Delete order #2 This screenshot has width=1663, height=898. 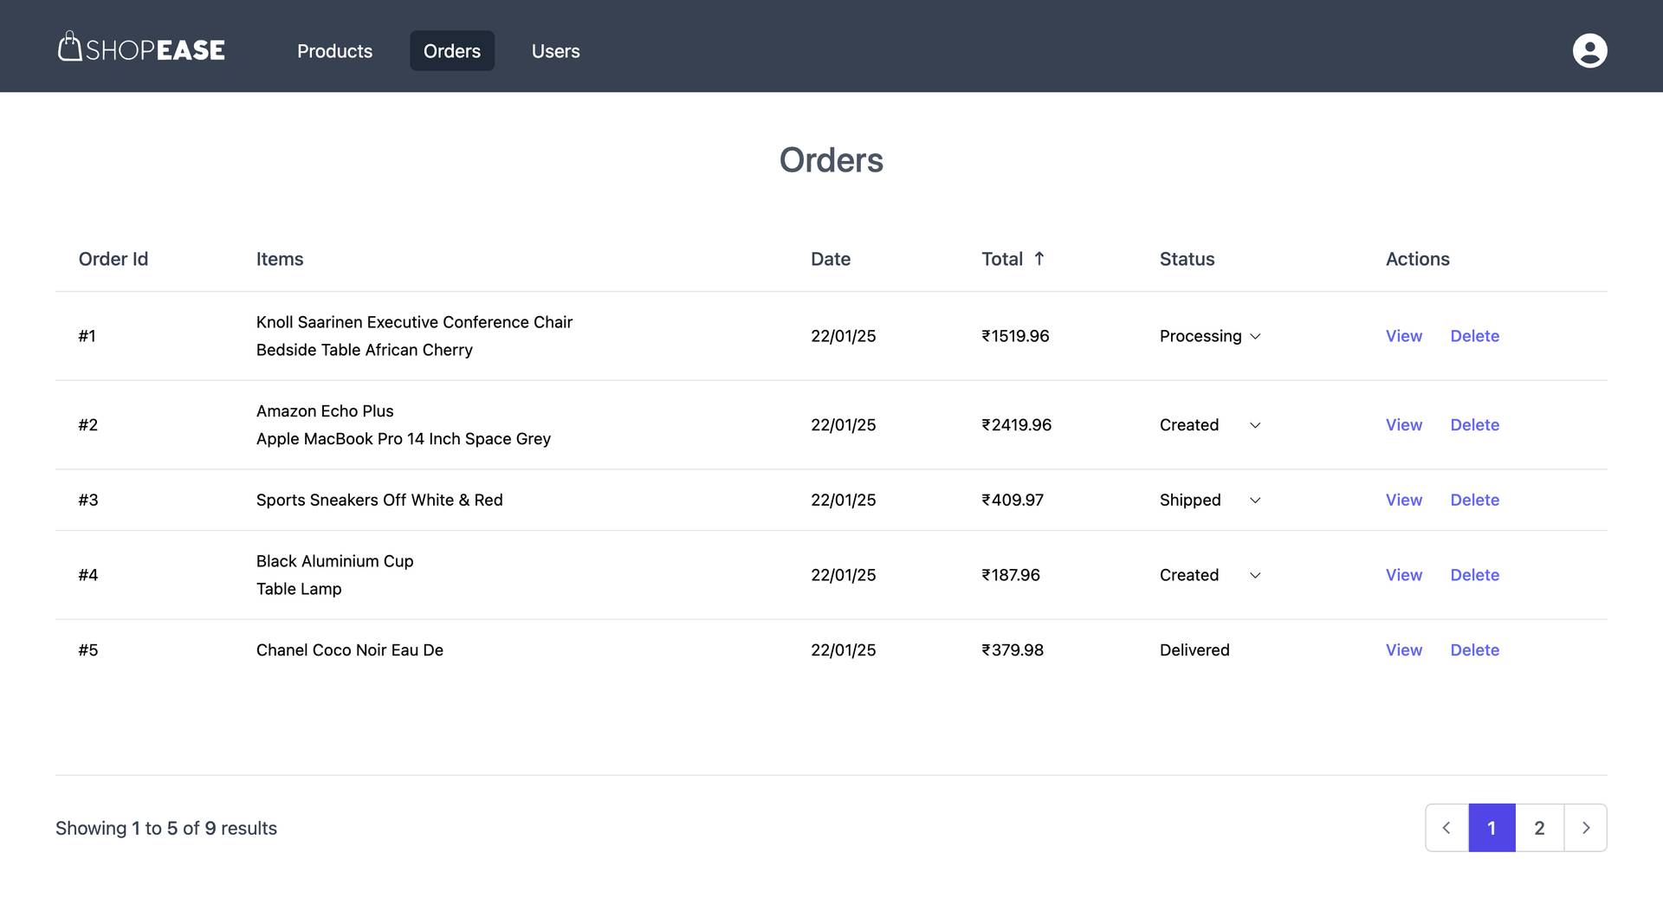click(1474, 425)
